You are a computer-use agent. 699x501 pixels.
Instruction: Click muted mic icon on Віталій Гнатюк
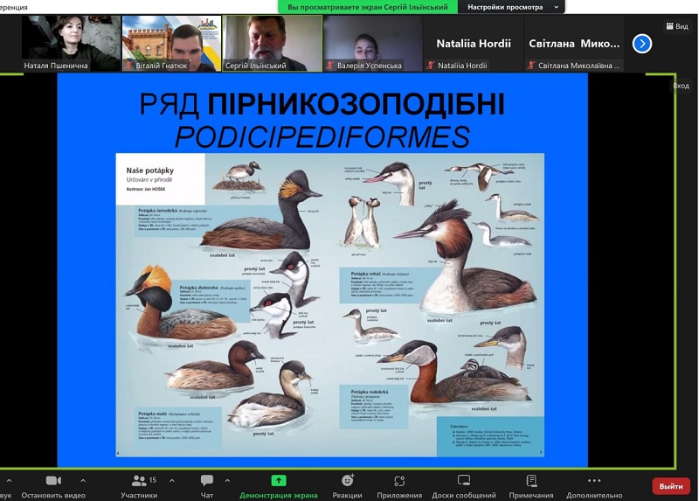pos(129,65)
